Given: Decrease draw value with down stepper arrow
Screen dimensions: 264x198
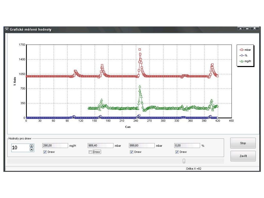Looking at the screenshot, I should [31, 149].
